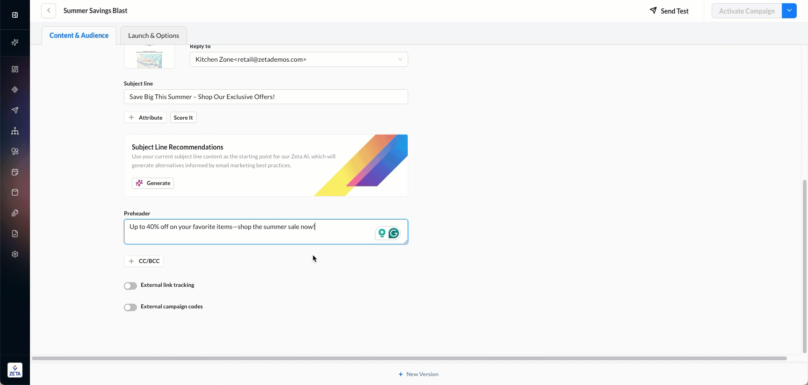This screenshot has height=385, width=808.
Task: Open the hierarchy tree icon in sidebar
Action: tap(15, 131)
